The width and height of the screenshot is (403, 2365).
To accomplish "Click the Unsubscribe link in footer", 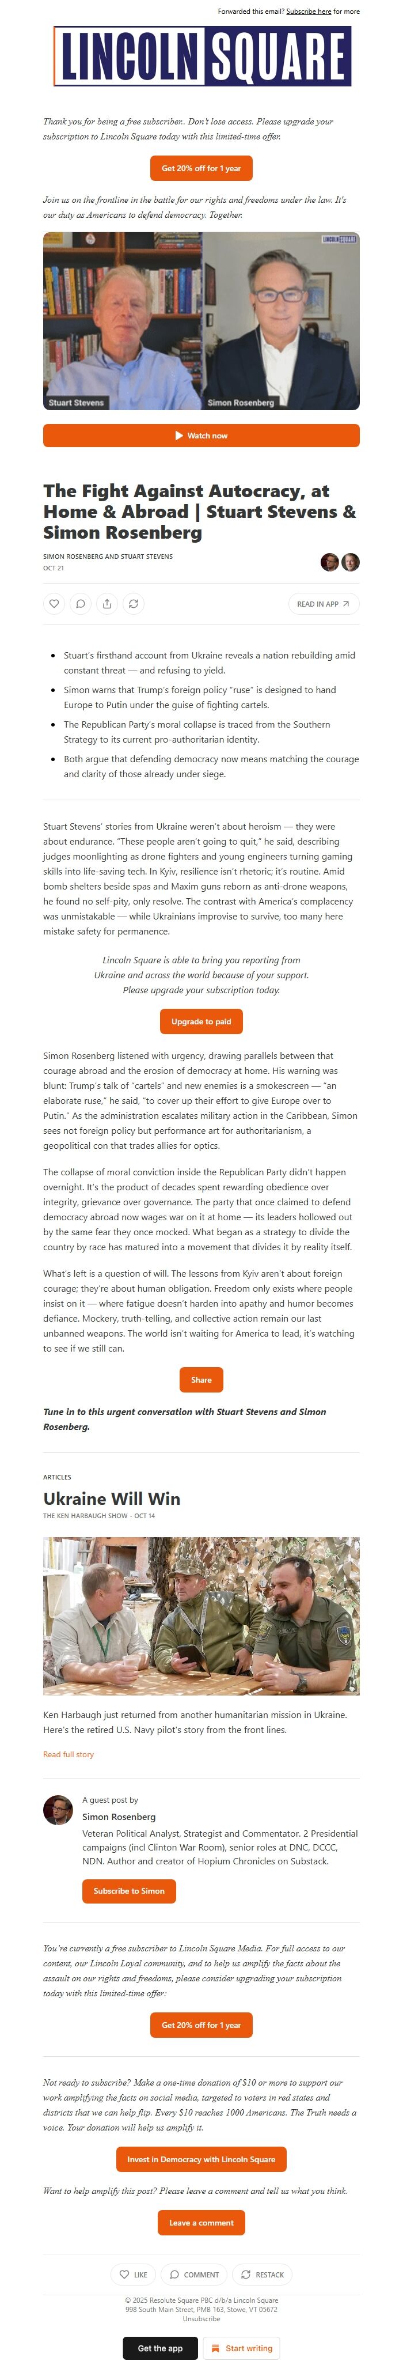I will tap(201, 2318).
